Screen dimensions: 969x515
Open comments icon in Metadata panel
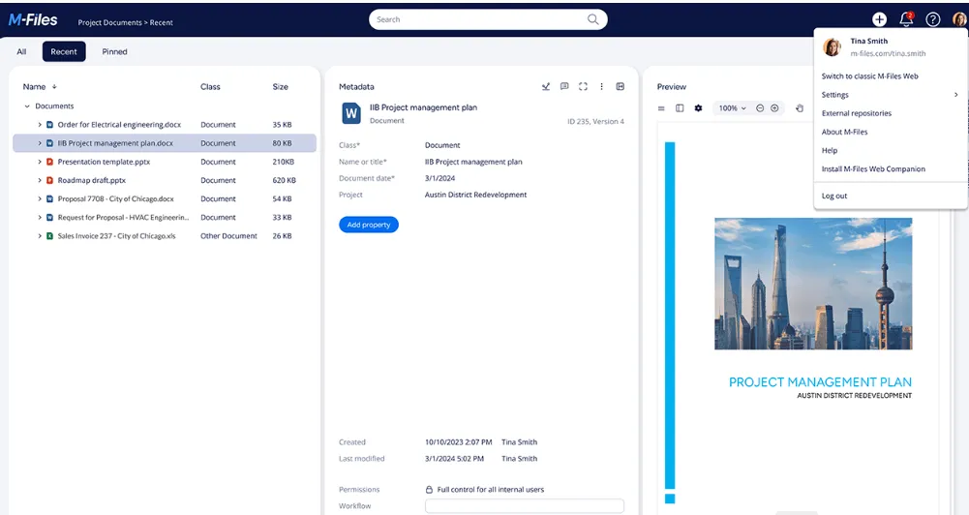click(x=564, y=86)
